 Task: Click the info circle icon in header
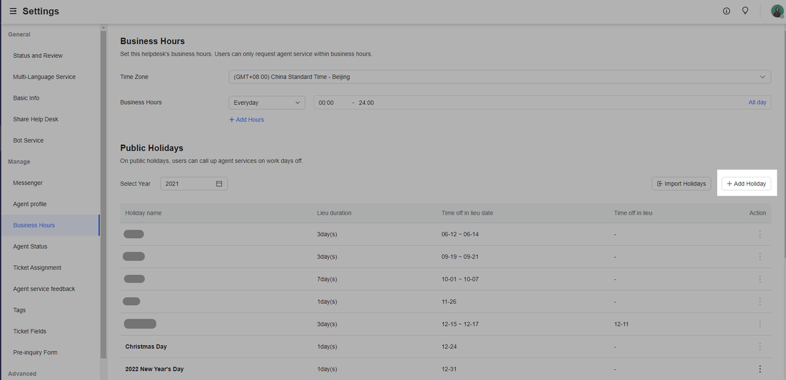[726, 11]
